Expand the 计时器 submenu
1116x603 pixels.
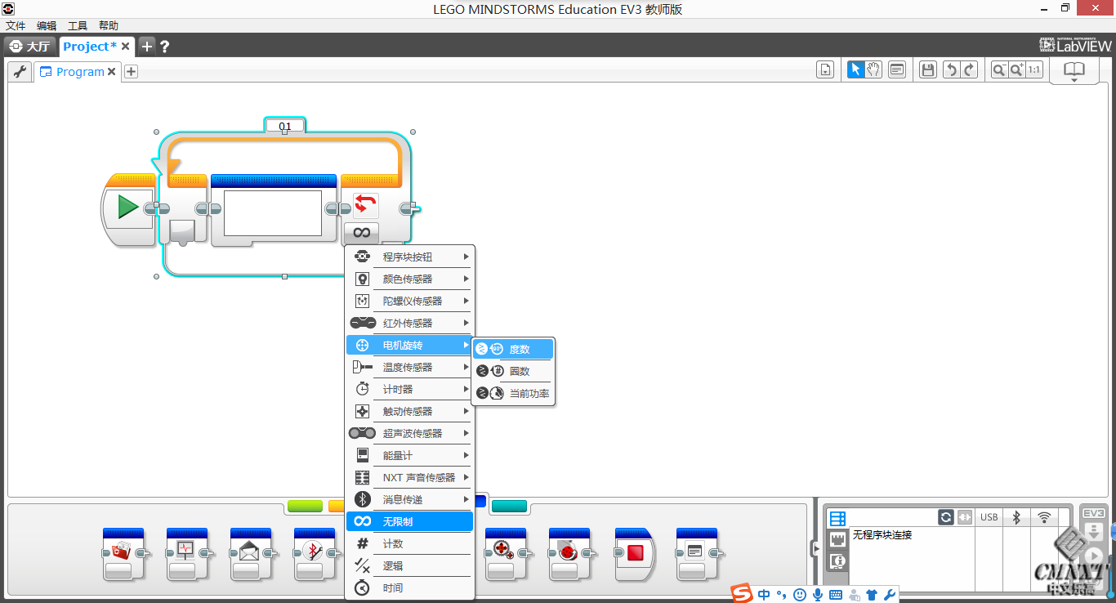point(410,389)
